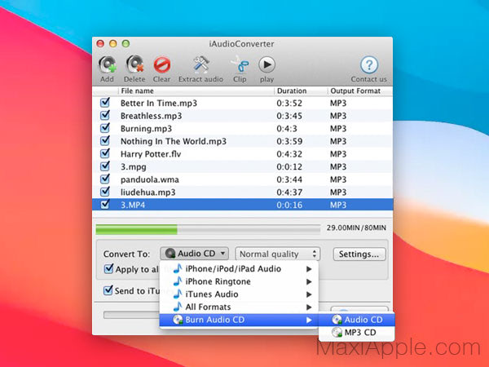
Task: Choose iPhone/iPod/iPad Audio menu item
Action: 239,268
